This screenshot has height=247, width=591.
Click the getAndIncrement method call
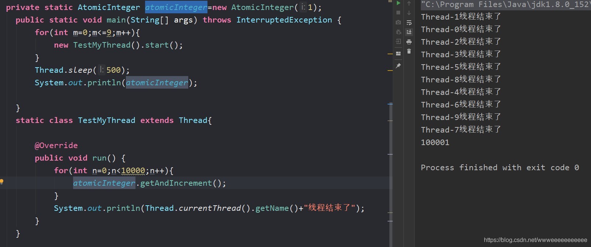point(176,183)
